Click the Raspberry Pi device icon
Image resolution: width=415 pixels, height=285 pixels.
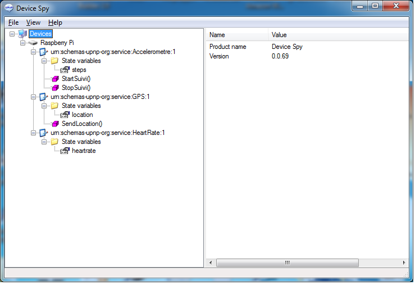[x=33, y=43]
